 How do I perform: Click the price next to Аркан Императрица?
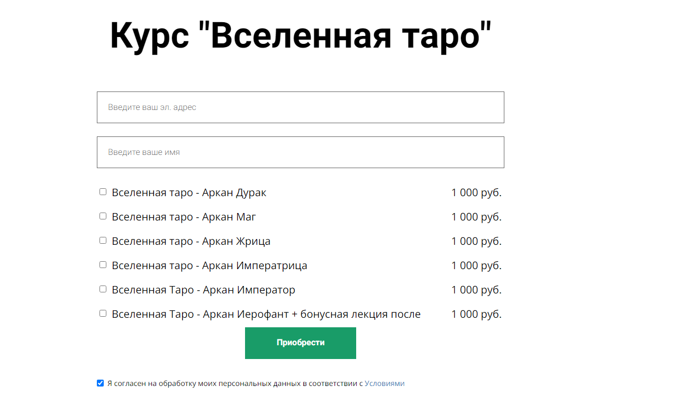point(476,265)
